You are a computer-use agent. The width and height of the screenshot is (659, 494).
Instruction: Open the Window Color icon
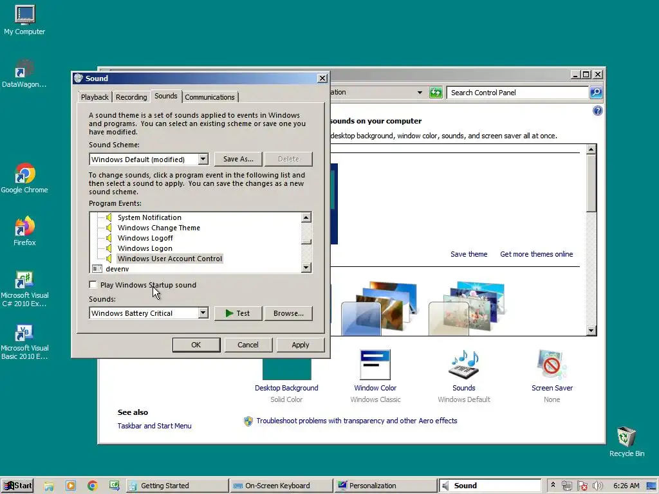375,365
